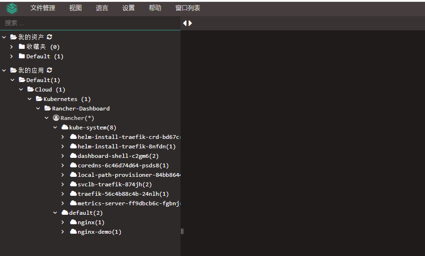This screenshot has height=256, width=425.
Task: Click the Default (1) asset folder icon
Action: (x=22, y=56)
